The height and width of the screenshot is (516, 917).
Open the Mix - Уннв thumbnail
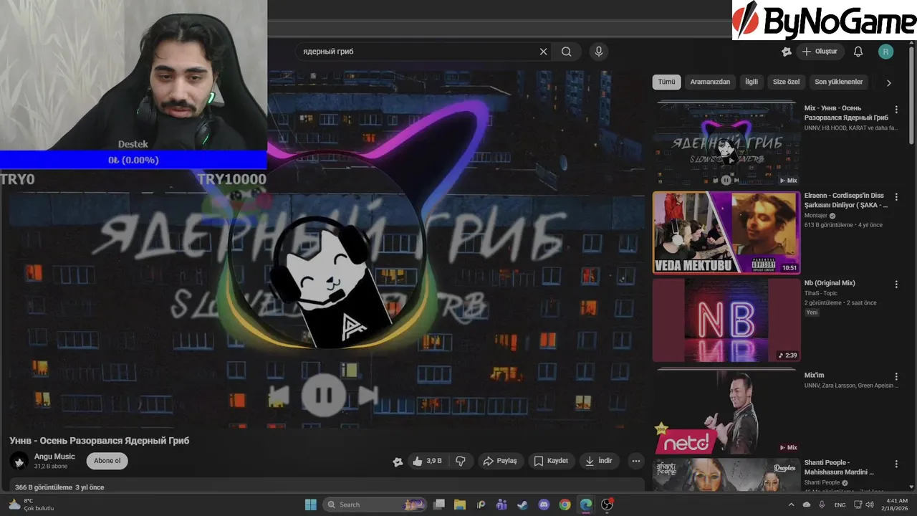[726, 144]
